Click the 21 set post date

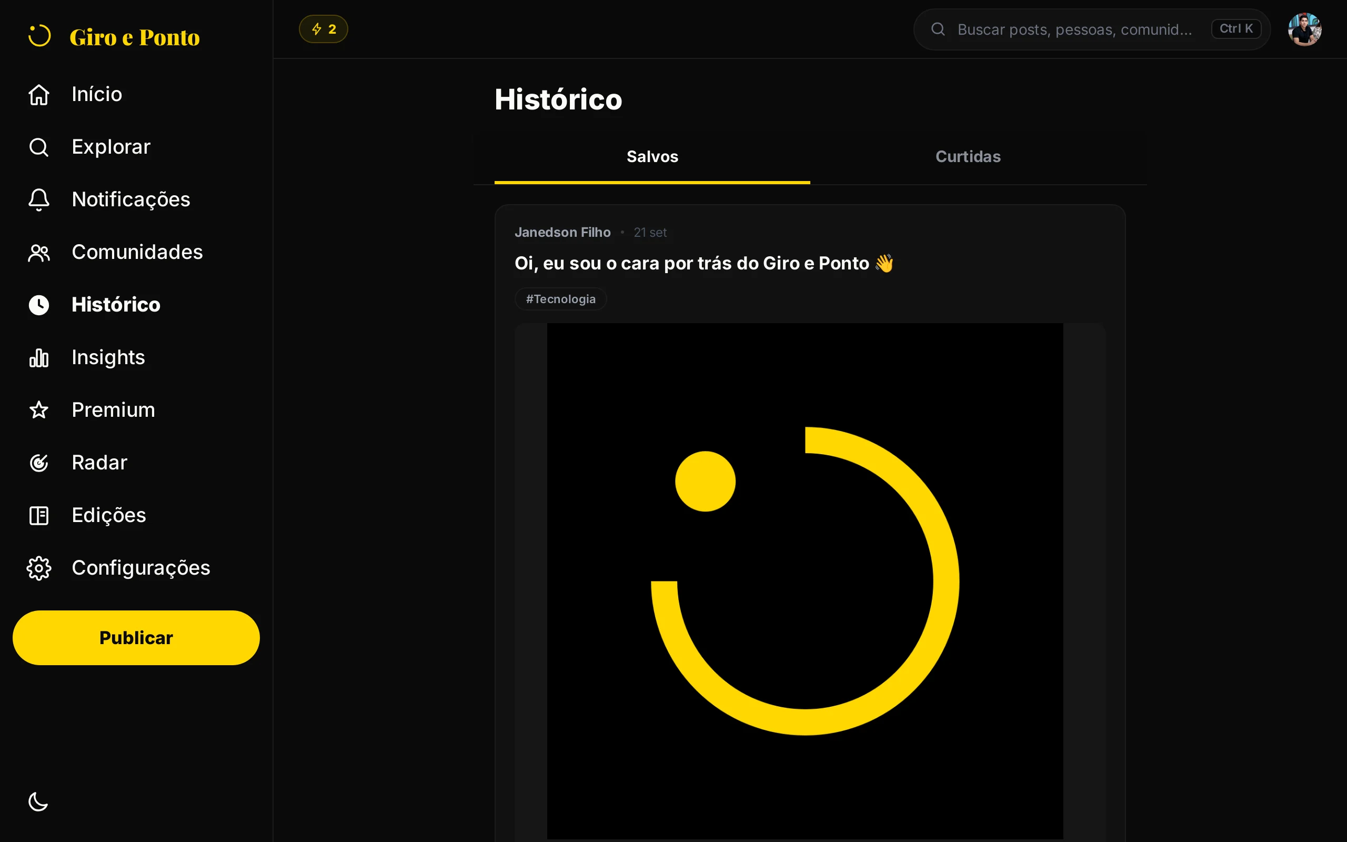click(x=650, y=232)
